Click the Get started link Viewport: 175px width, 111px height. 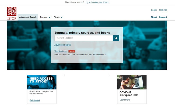pyautogui.click(x=35, y=100)
